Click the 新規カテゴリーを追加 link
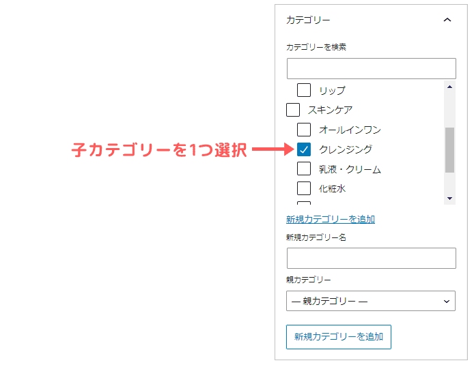 point(330,219)
